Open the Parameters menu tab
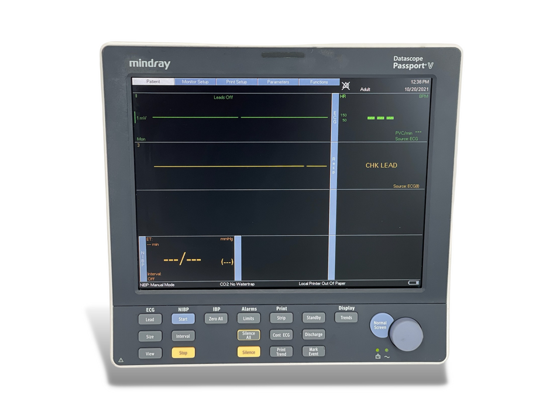This screenshot has width=546, height=409. point(278,82)
